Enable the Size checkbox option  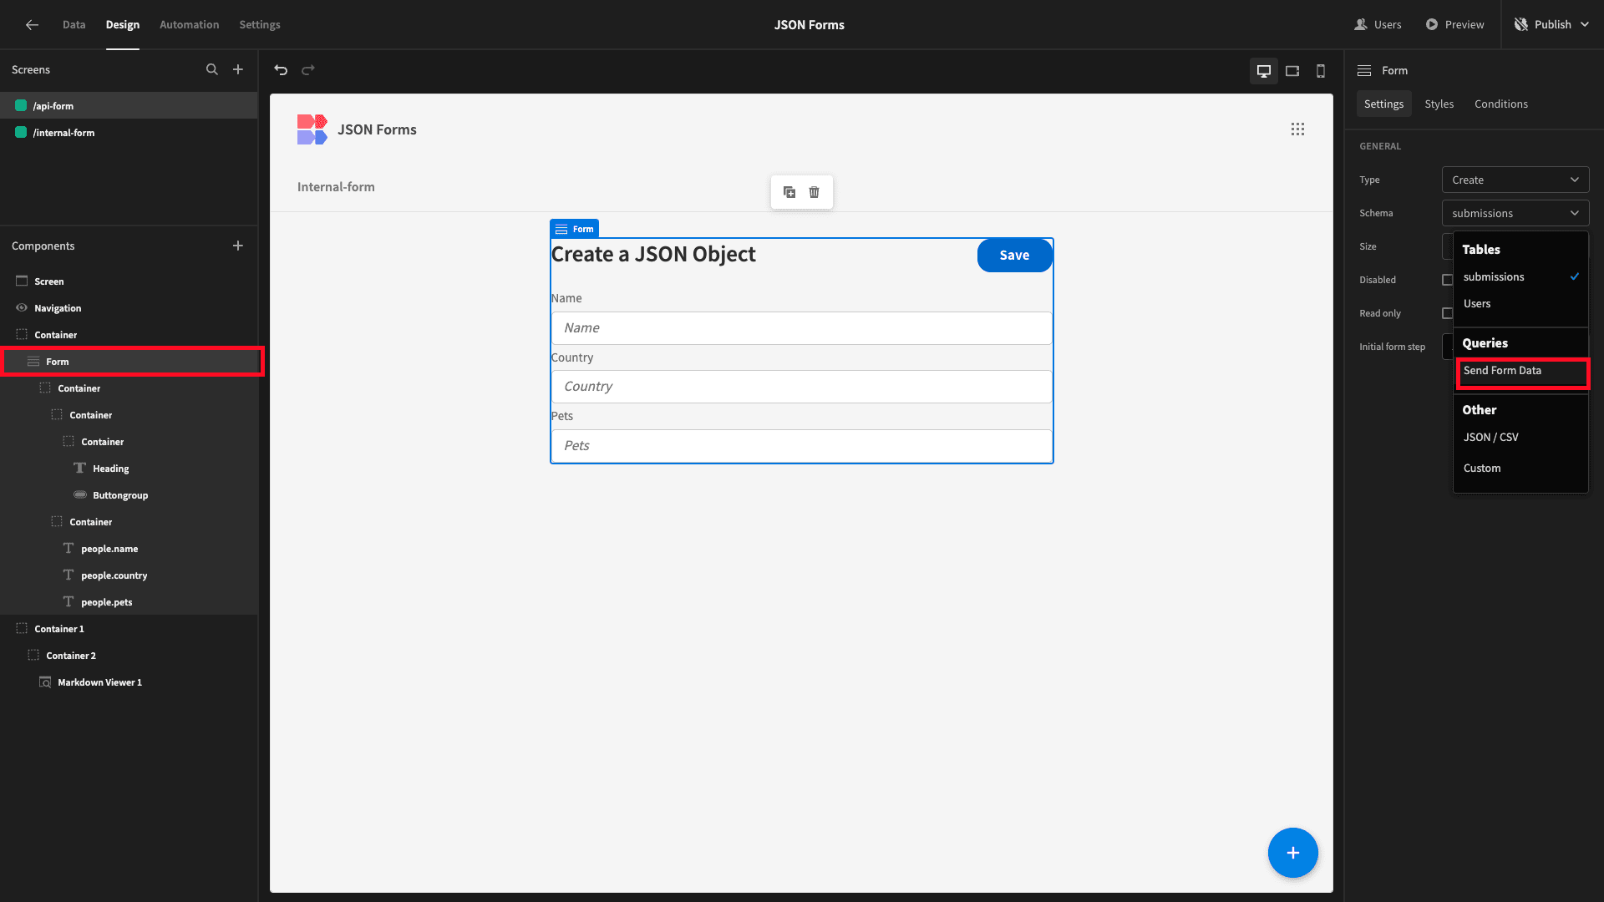point(1448,246)
